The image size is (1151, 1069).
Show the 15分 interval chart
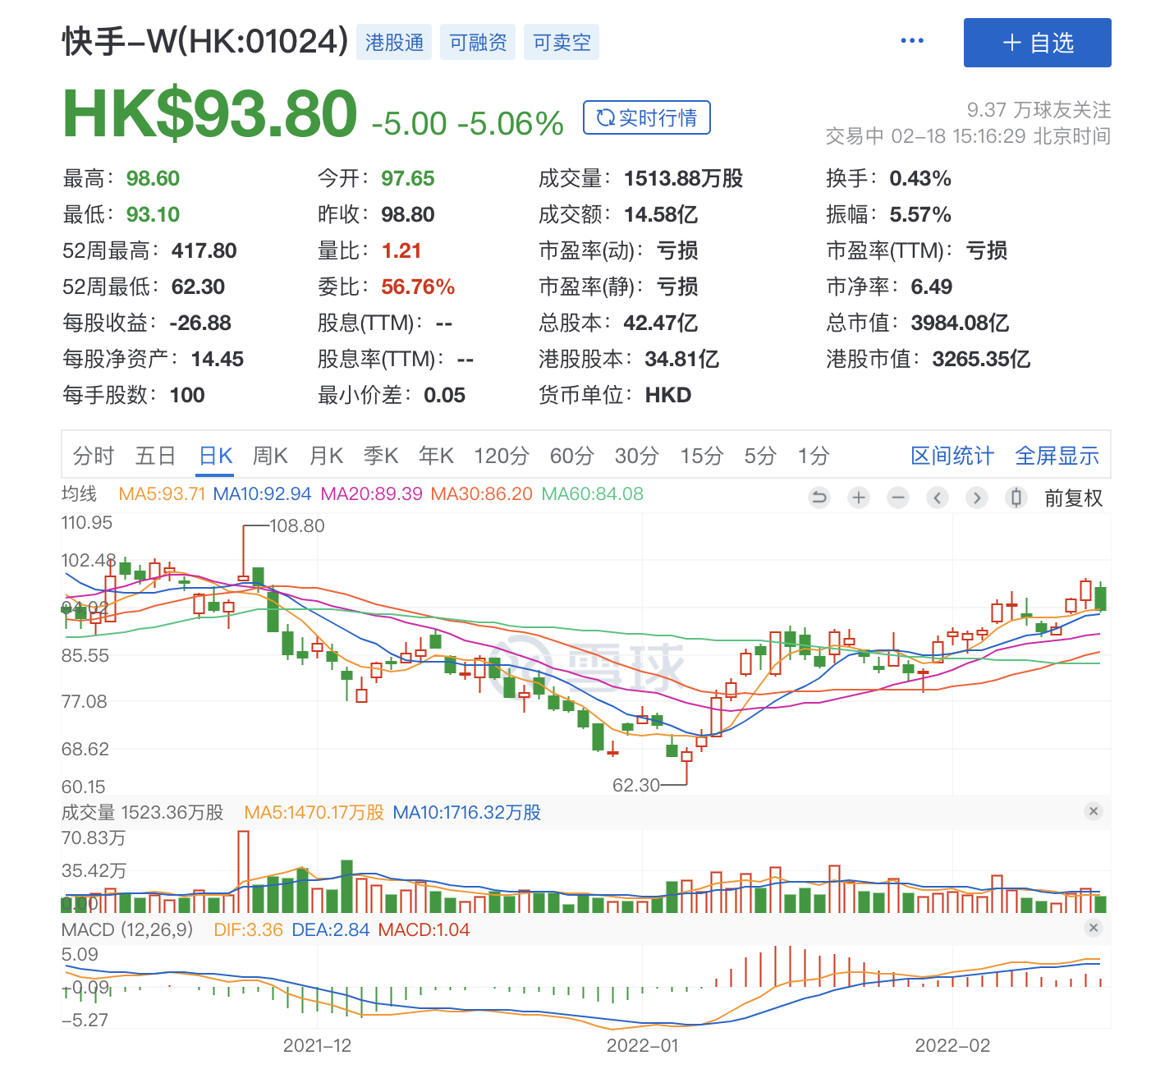[702, 456]
